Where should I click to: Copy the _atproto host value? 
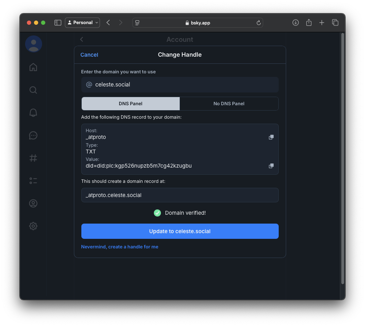pos(271,137)
